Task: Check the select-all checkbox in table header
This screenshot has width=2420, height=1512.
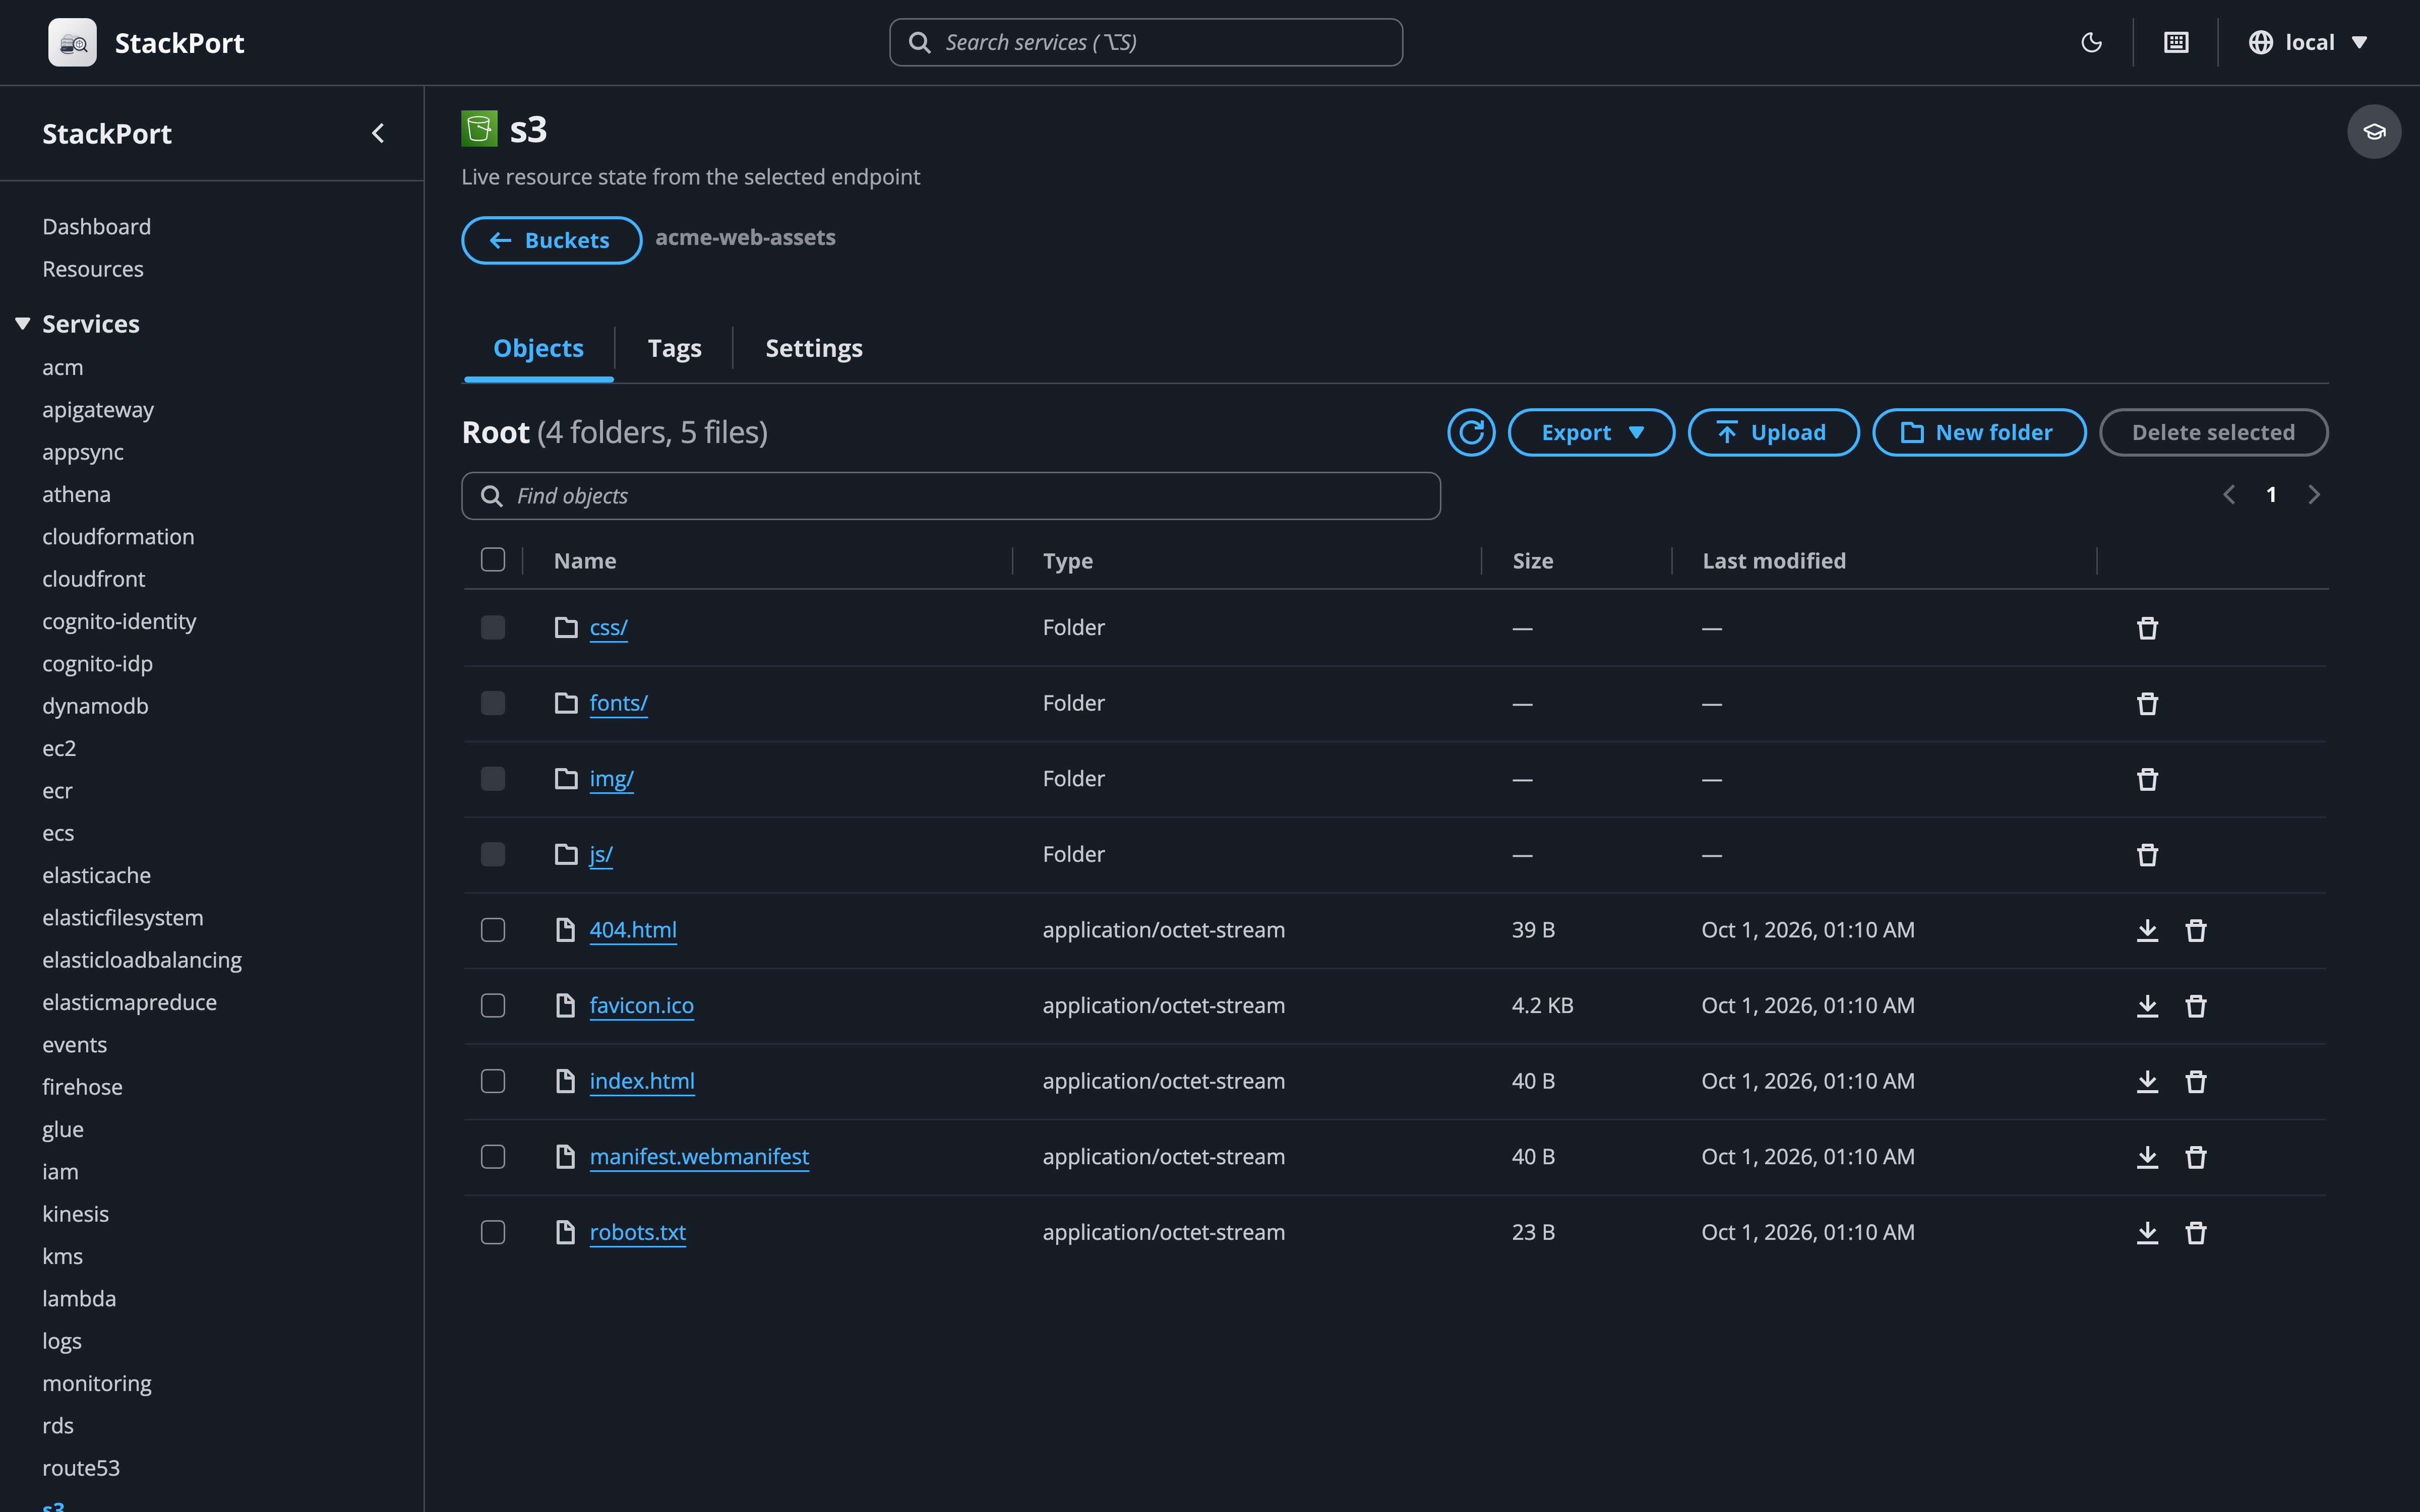Action: pos(493,559)
